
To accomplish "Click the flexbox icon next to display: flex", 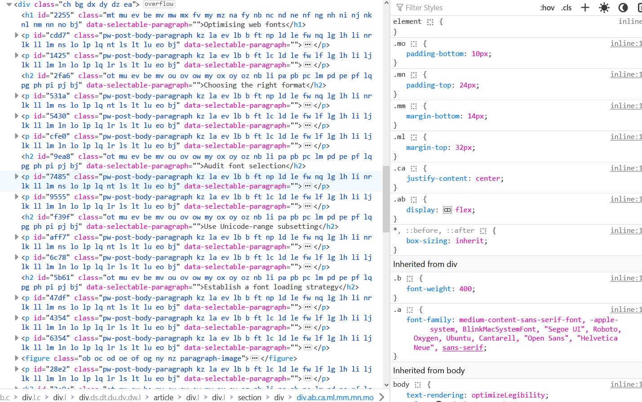I will [x=447, y=210].
